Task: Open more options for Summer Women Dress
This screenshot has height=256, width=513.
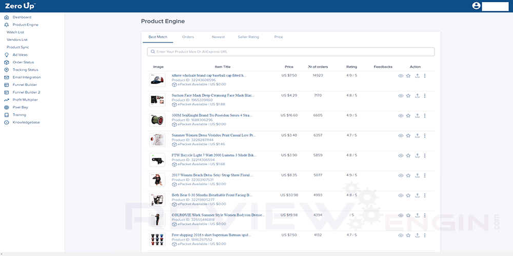Action: click(x=425, y=136)
